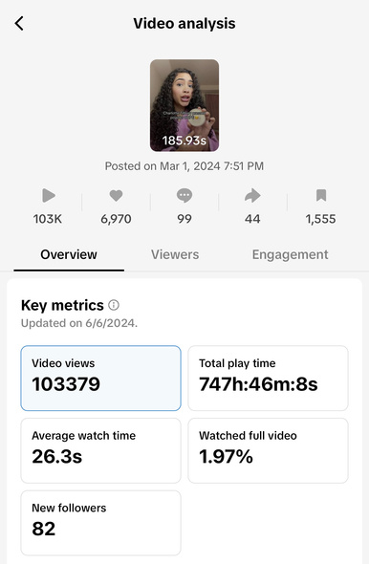
Task: Select the Total play time card
Action: click(268, 378)
